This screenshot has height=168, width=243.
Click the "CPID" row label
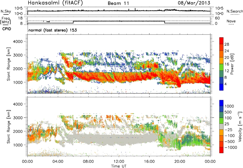[x=7, y=29]
